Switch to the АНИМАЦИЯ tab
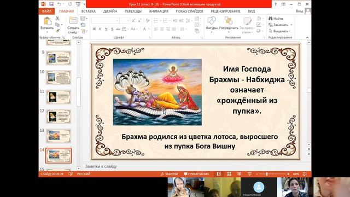 (159, 11)
